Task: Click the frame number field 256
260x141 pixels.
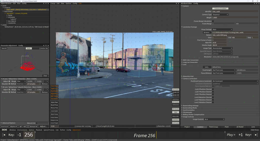Action: click(x=29, y=135)
